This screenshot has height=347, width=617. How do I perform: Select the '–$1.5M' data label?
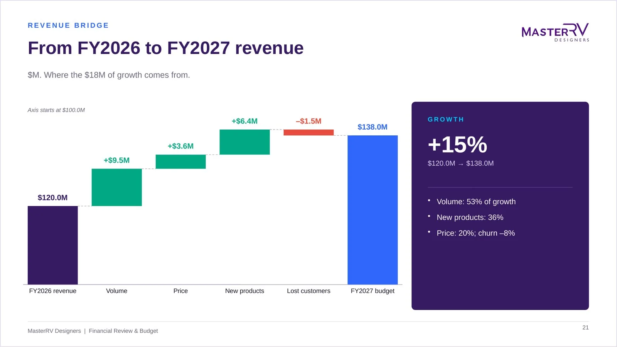(308, 121)
